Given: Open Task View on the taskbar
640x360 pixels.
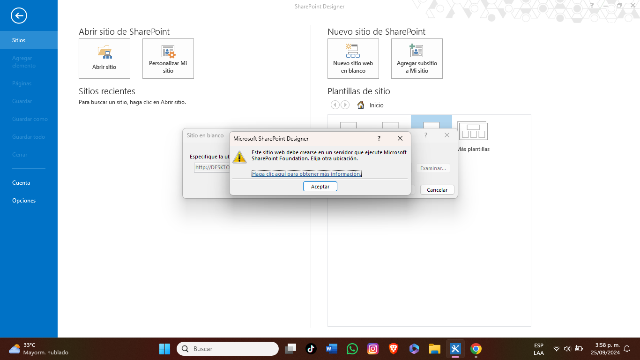Looking at the screenshot, I should (x=291, y=349).
